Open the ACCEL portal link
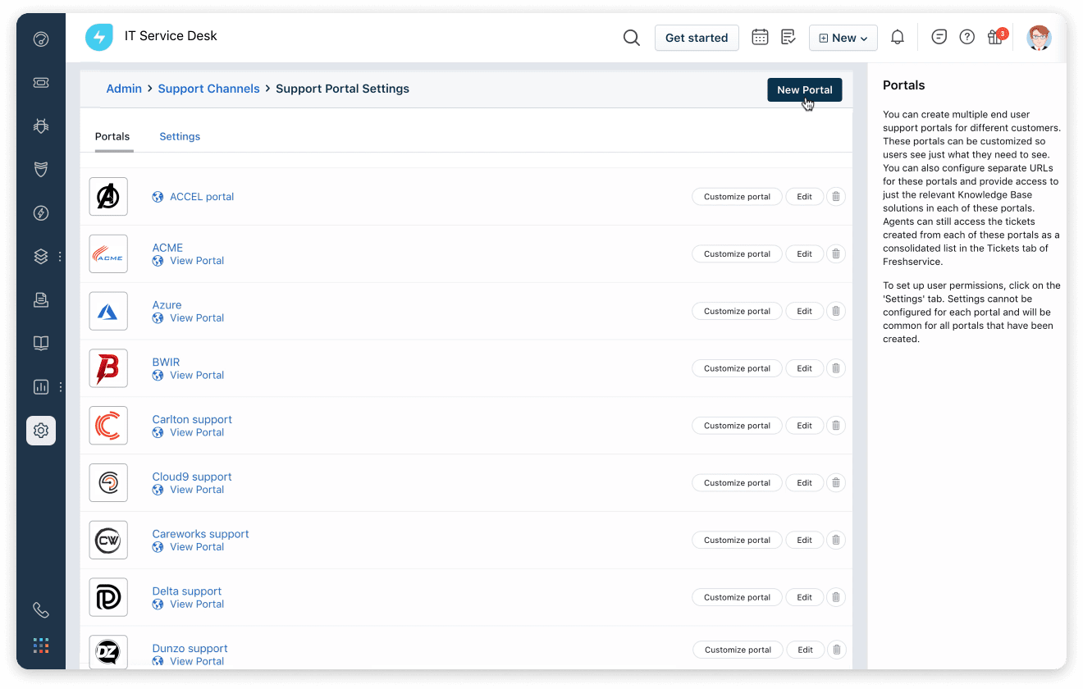Image resolution: width=1083 pixels, height=689 pixels. 202,197
